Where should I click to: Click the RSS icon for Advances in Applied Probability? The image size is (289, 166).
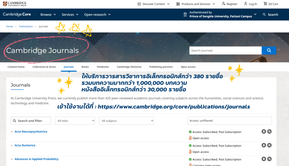point(269,159)
